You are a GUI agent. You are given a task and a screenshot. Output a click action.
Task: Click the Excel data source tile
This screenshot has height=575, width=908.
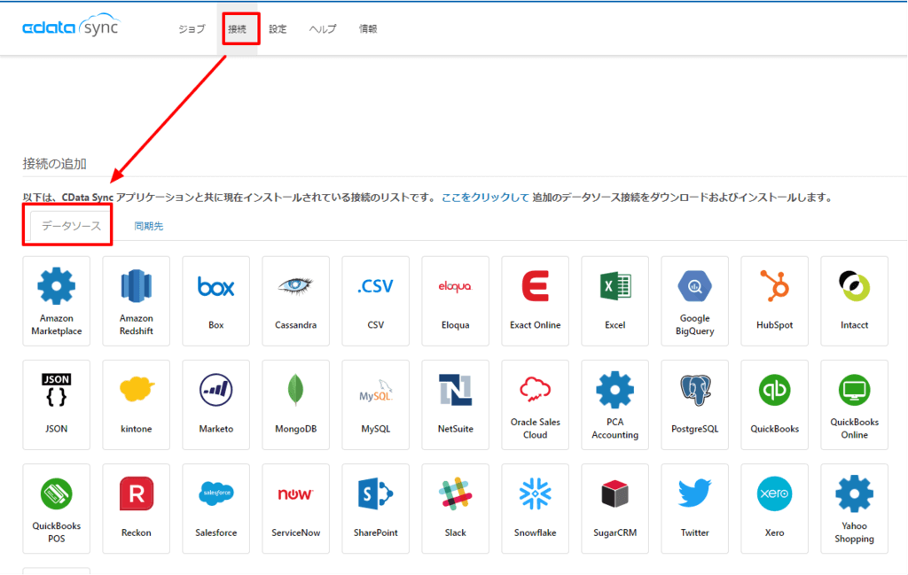click(615, 301)
